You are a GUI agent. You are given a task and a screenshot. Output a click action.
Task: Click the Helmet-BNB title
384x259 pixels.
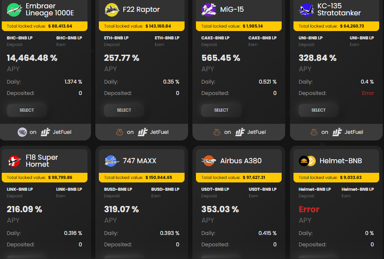tap(341, 161)
